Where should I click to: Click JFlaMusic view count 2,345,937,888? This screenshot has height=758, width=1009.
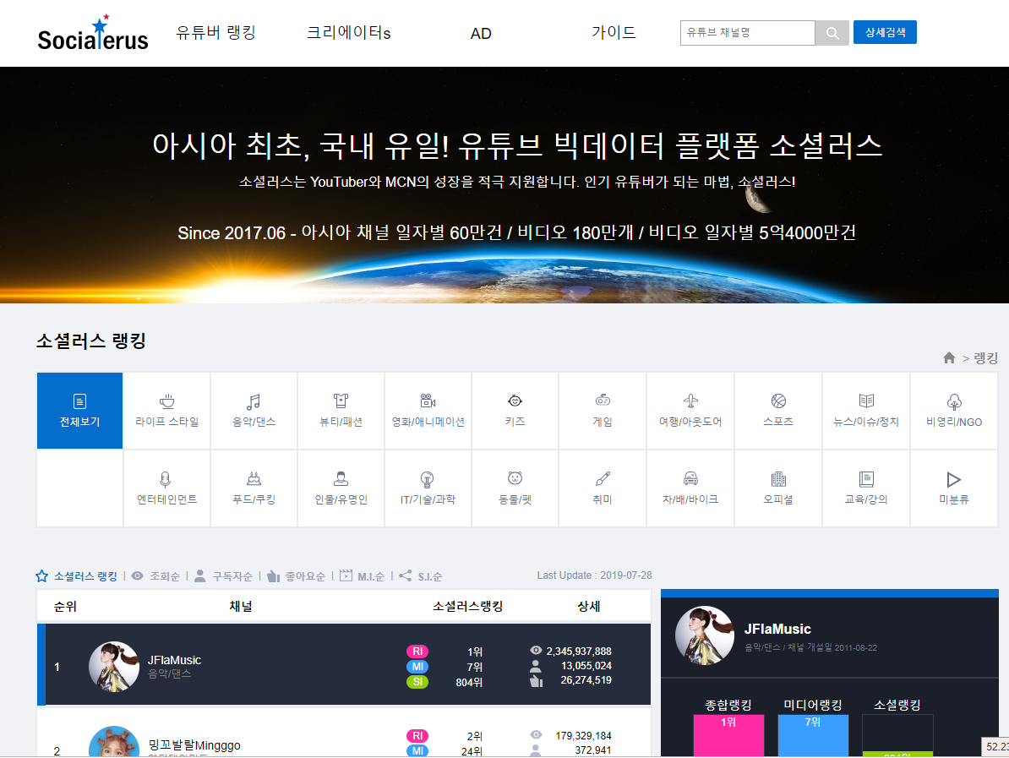(x=579, y=652)
